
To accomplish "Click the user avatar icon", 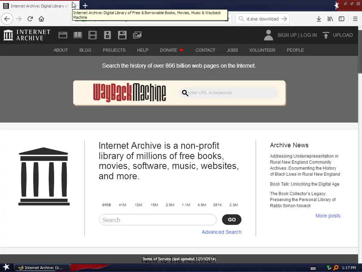I will coord(269,35).
